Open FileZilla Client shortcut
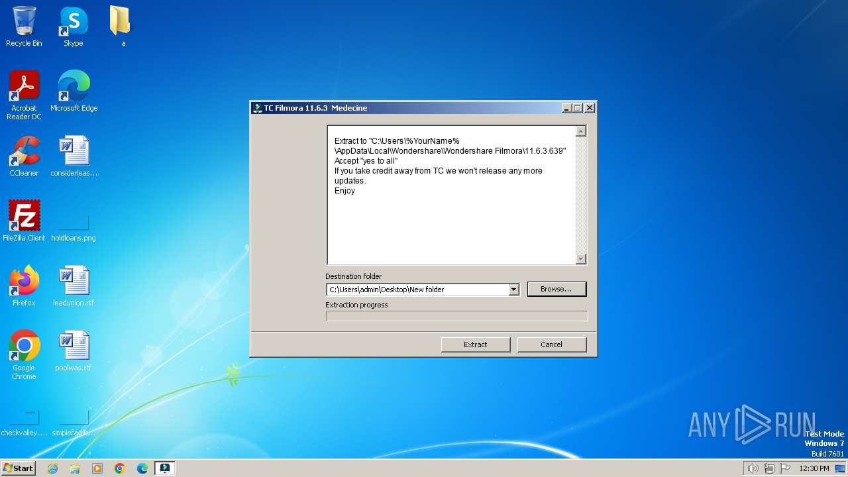The image size is (848, 477). (24, 221)
